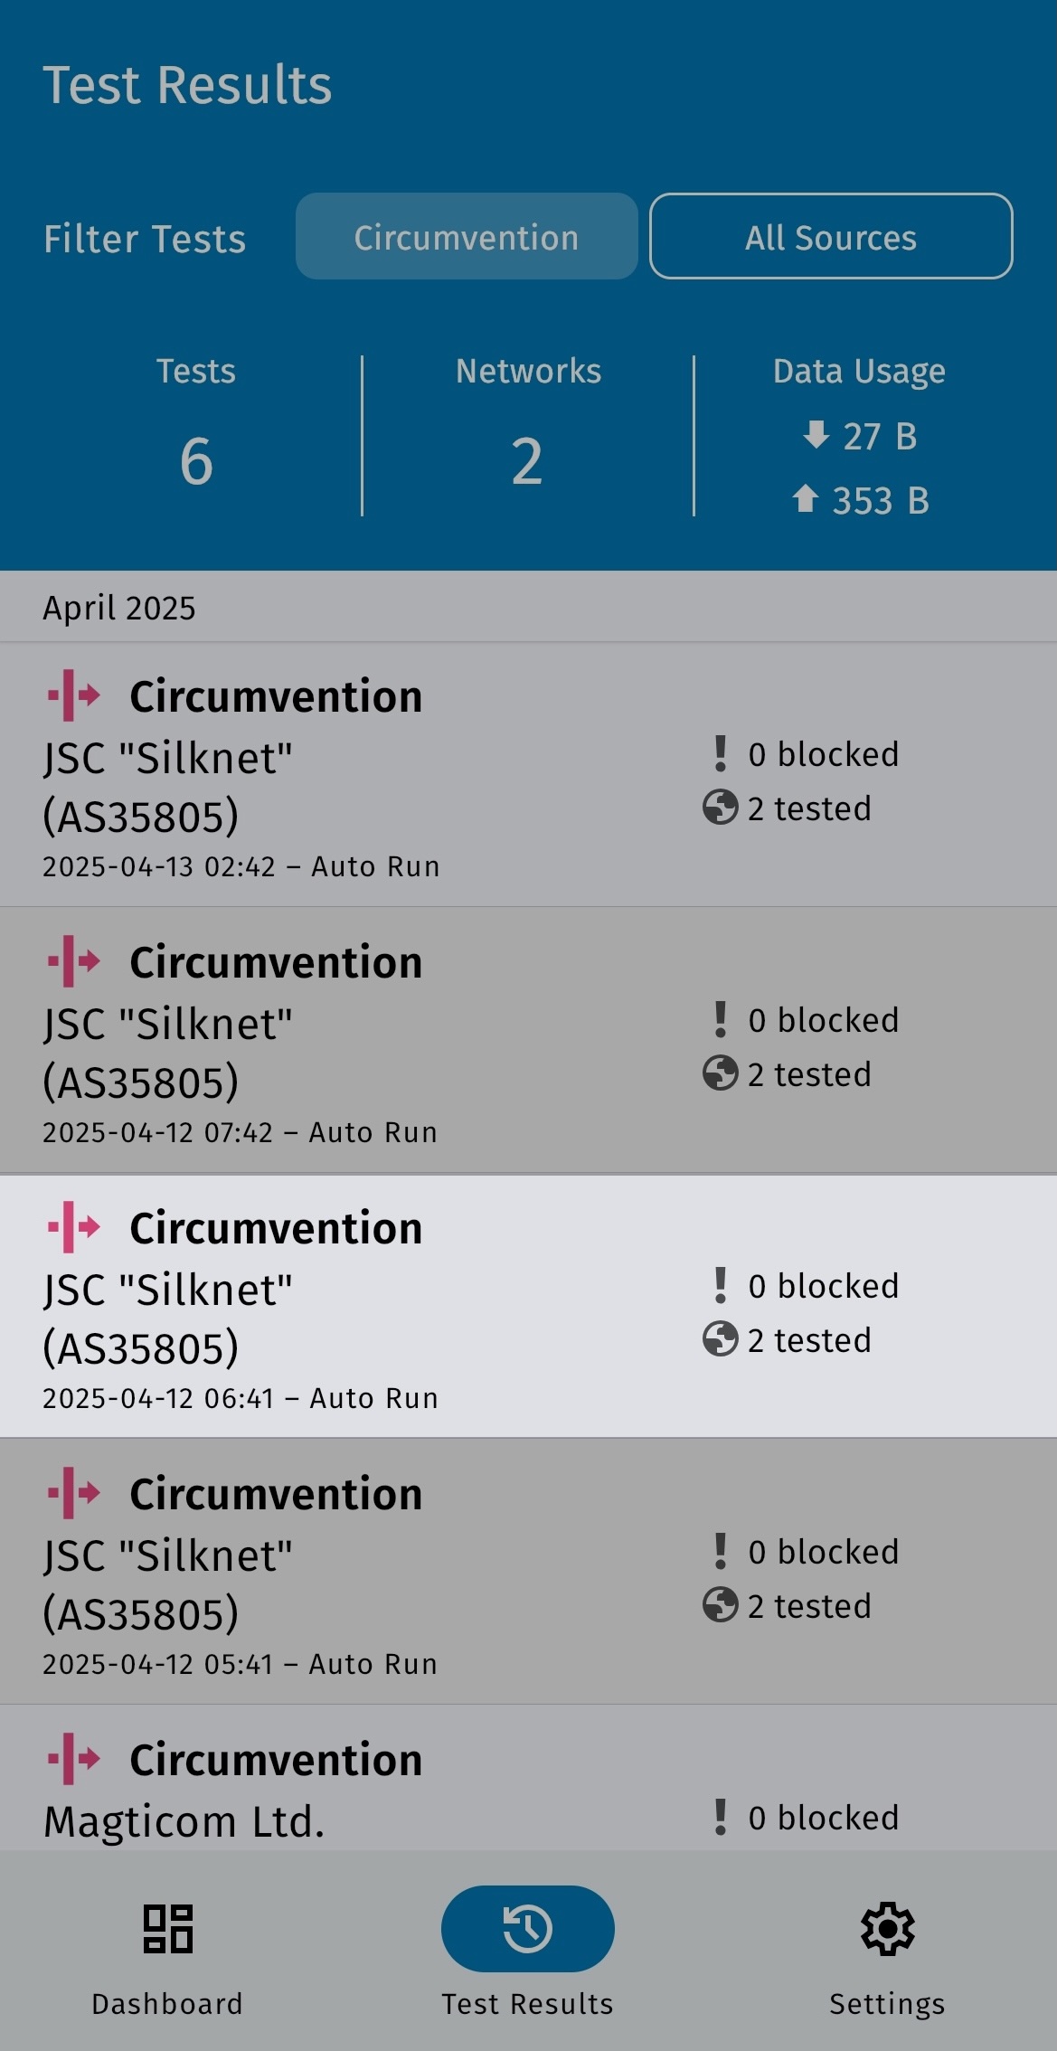Image resolution: width=1057 pixels, height=2051 pixels.
Task: Open the All Sources filter dropdown
Action: 830,237
